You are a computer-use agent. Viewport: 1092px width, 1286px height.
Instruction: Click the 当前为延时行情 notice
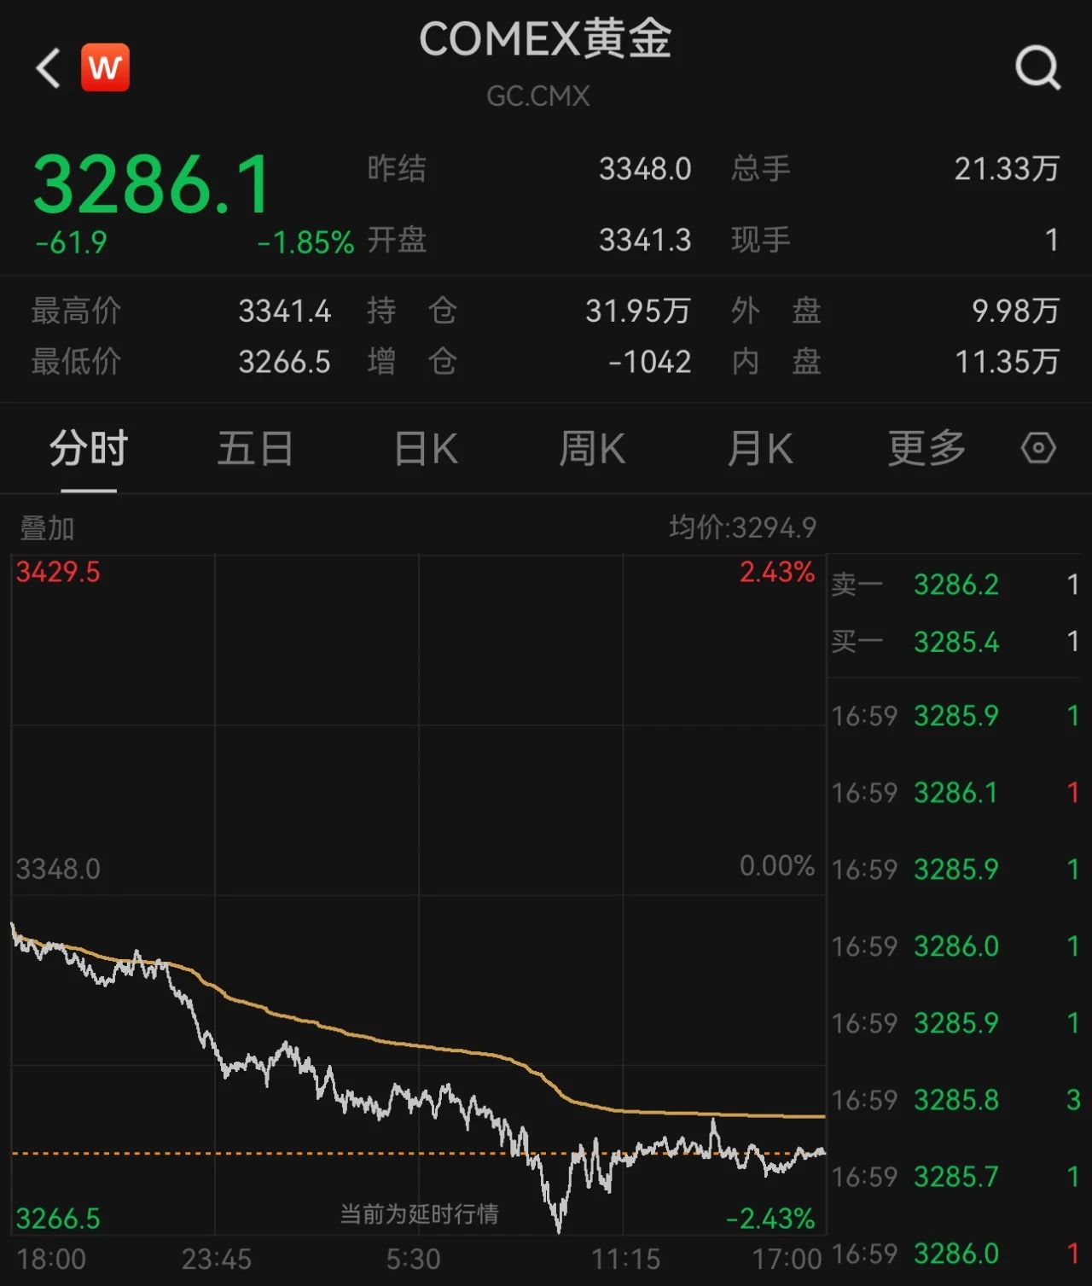click(x=419, y=1213)
